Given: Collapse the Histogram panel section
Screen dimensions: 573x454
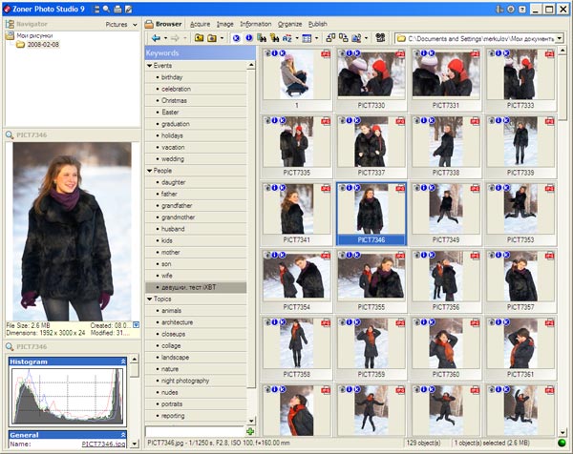Looking at the screenshot, I should tap(122, 361).
